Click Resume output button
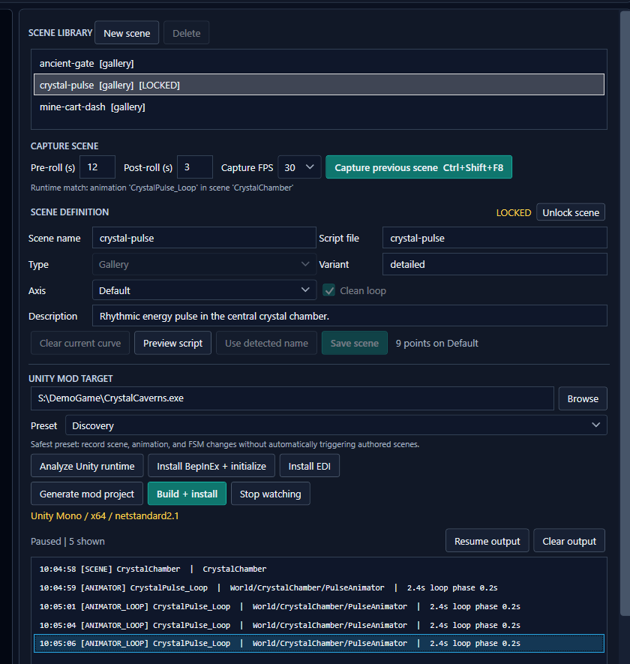630x664 pixels. click(x=487, y=541)
